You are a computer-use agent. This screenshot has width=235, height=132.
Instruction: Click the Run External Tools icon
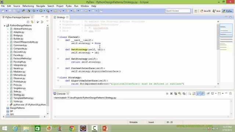point(48,11)
